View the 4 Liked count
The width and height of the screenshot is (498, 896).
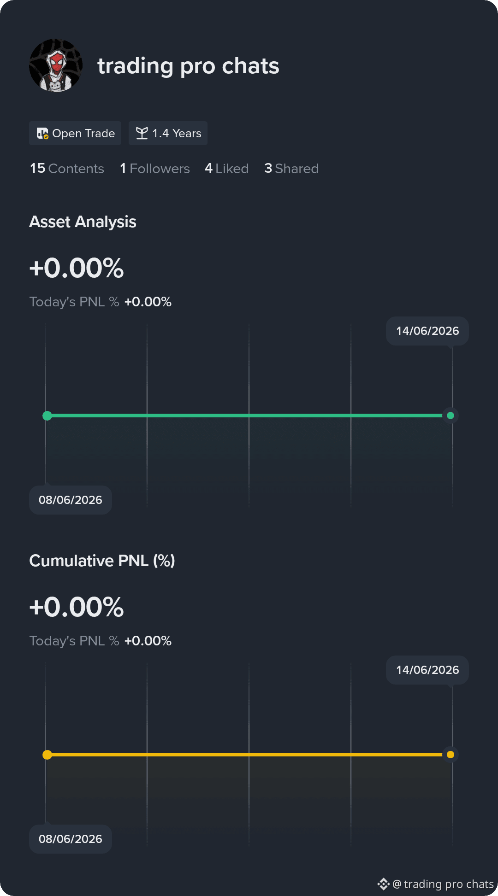(227, 169)
